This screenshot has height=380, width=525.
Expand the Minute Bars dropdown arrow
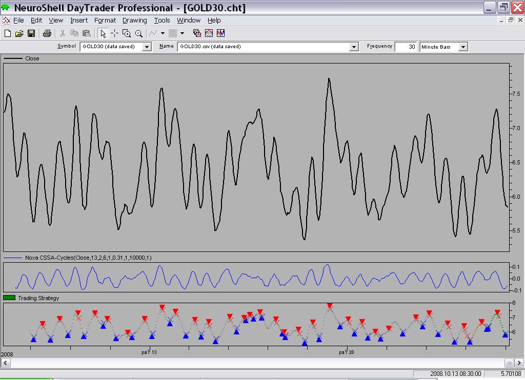[x=463, y=47]
